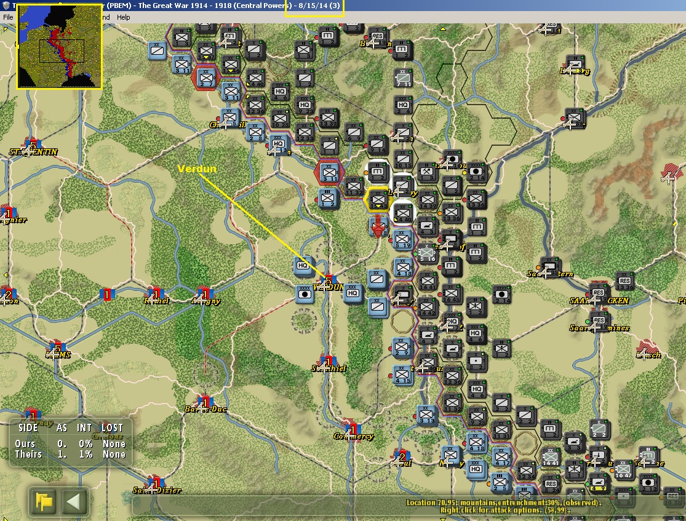Screen dimensions: 686x521
Task: Select the black 9 14 cavalry unit
Action: tap(378, 145)
